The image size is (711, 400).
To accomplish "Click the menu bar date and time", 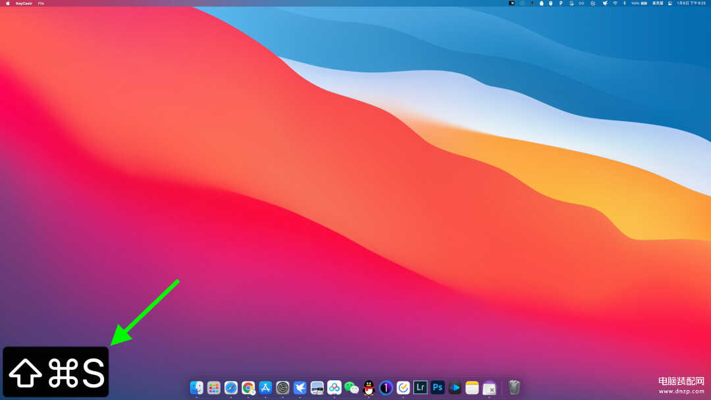I will (x=691, y=3).
